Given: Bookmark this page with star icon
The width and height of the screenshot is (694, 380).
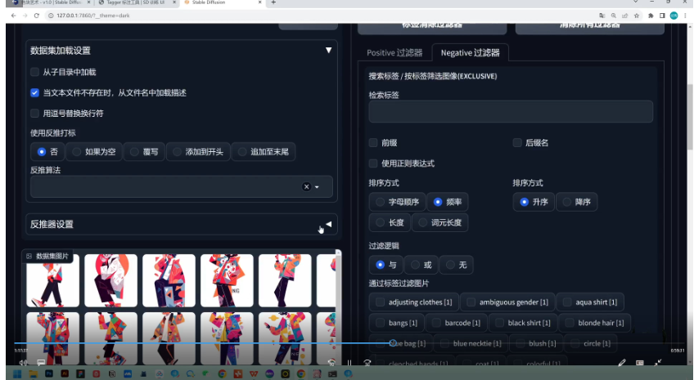Looking at the screenshot, I should 637,16.
